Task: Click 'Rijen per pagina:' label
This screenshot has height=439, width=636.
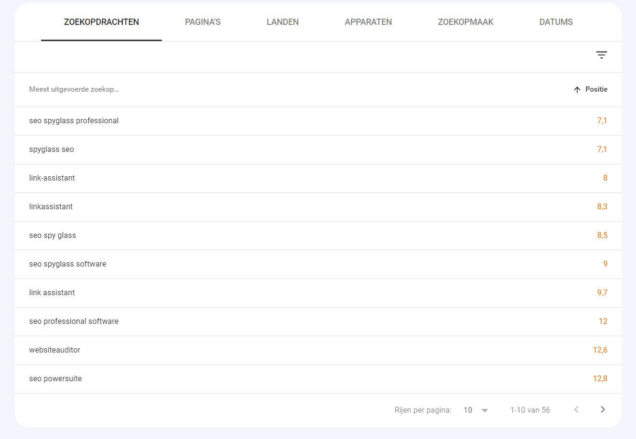Action: (423, 410)
